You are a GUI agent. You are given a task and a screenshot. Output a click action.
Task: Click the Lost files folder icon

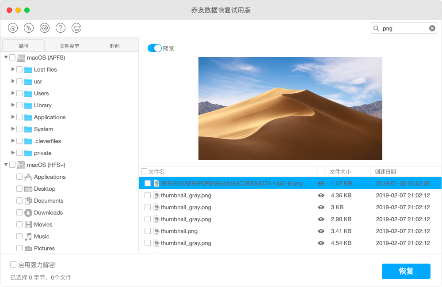pos(28,70)
